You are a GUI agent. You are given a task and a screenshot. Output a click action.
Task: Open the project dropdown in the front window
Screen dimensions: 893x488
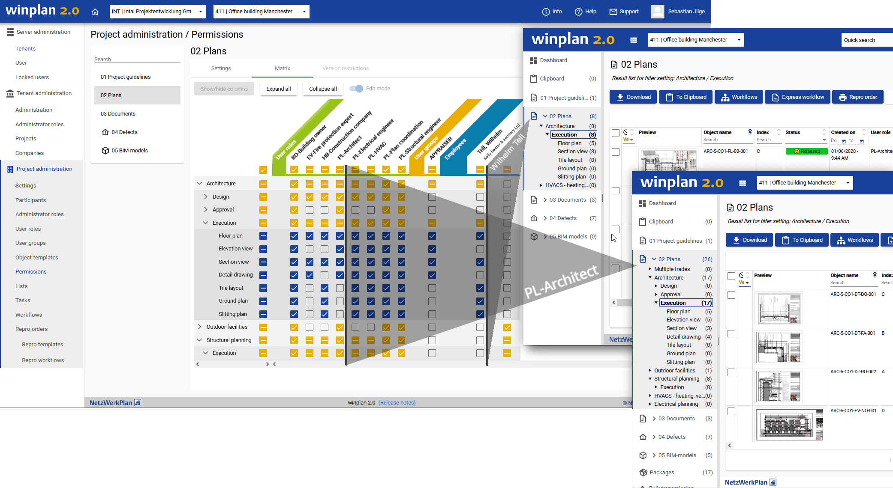805,183
